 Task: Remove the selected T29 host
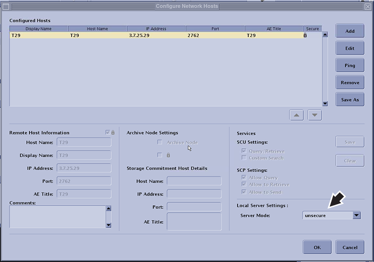(350, 83)
